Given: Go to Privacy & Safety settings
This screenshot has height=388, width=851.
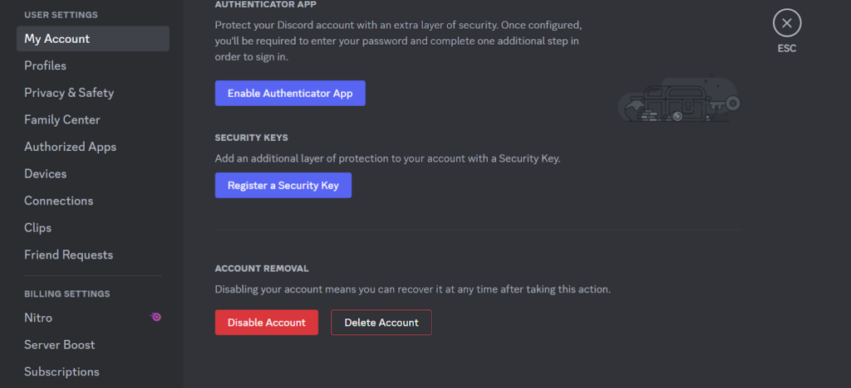Looking at the screenshot, I should click(x=69, y=93).
